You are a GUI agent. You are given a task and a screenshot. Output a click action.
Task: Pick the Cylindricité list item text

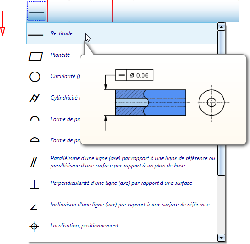65,98
